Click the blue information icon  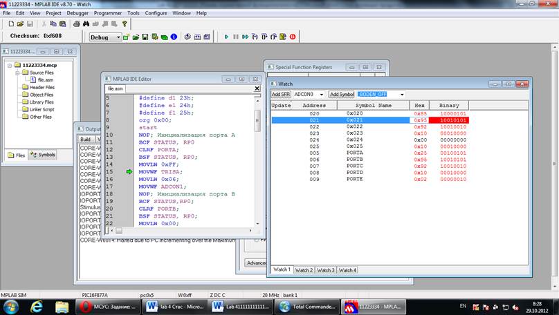tap(174, 37)
